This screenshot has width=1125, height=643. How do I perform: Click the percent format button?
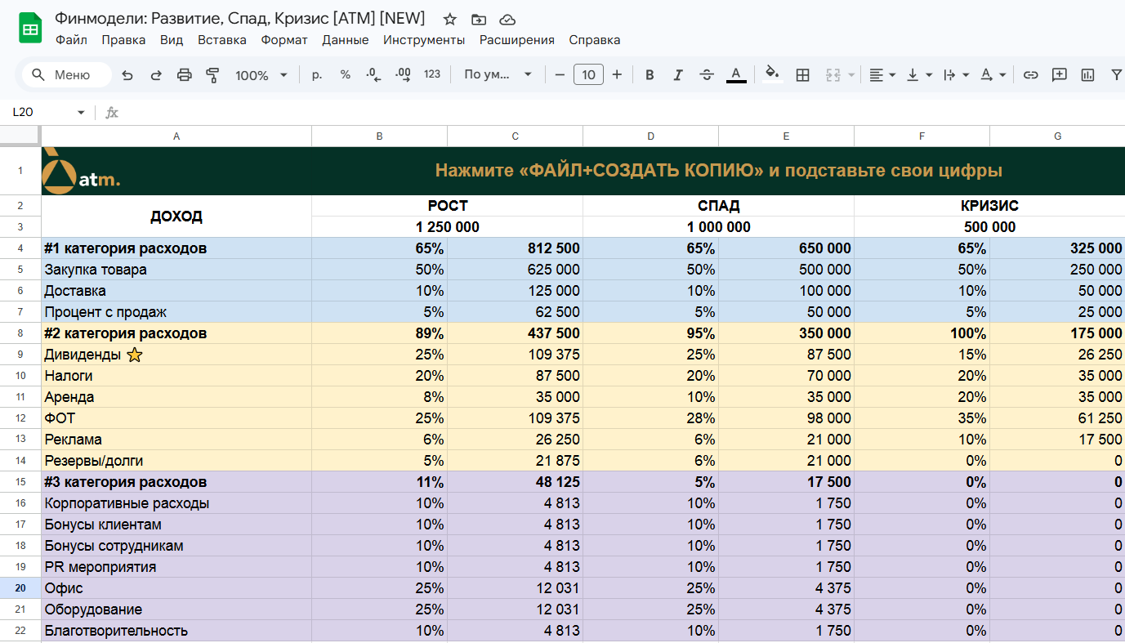(346, 75)
